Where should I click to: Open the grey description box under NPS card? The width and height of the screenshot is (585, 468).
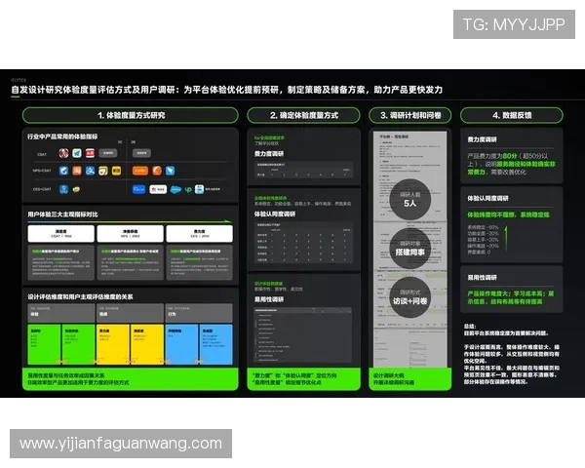[x=131, y=262]
